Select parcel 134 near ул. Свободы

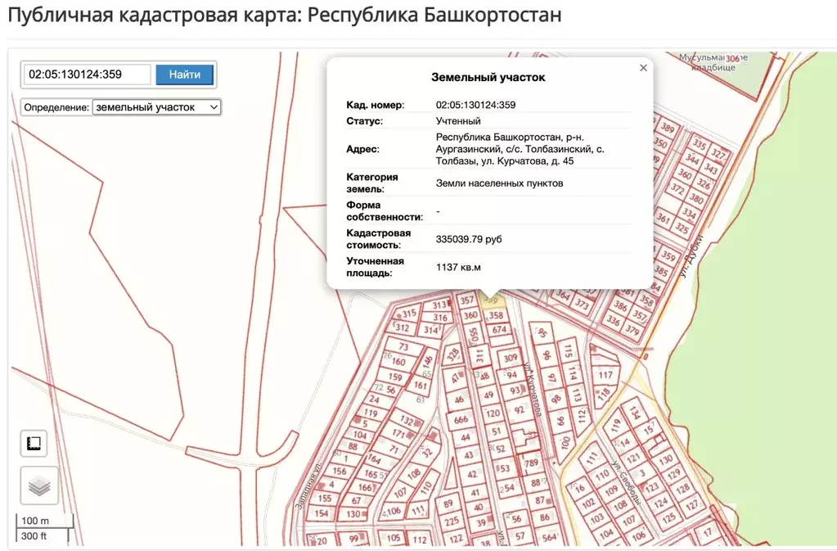click(636, 413)
